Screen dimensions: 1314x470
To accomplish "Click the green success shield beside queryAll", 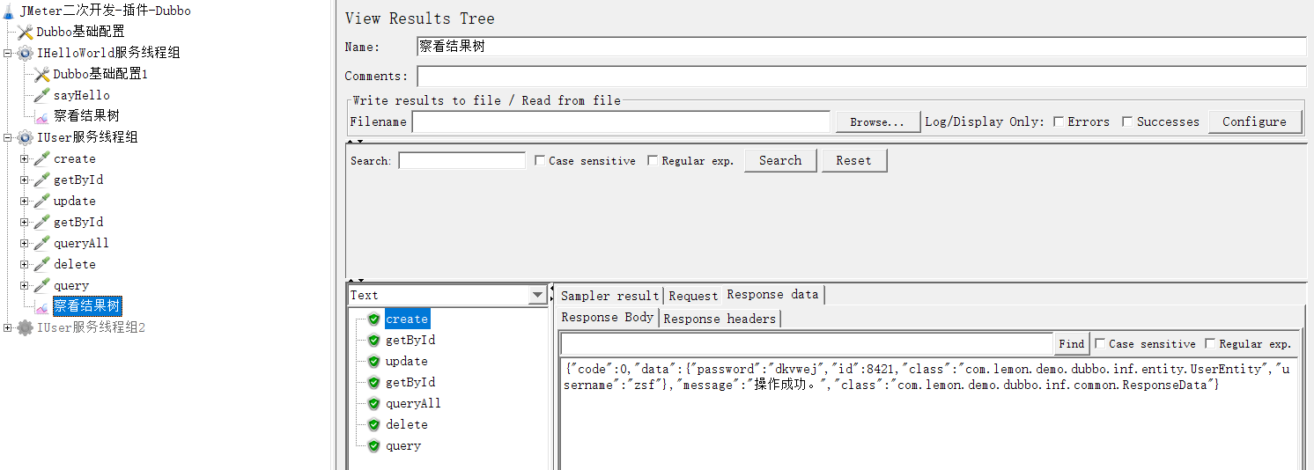I will 373,404.
